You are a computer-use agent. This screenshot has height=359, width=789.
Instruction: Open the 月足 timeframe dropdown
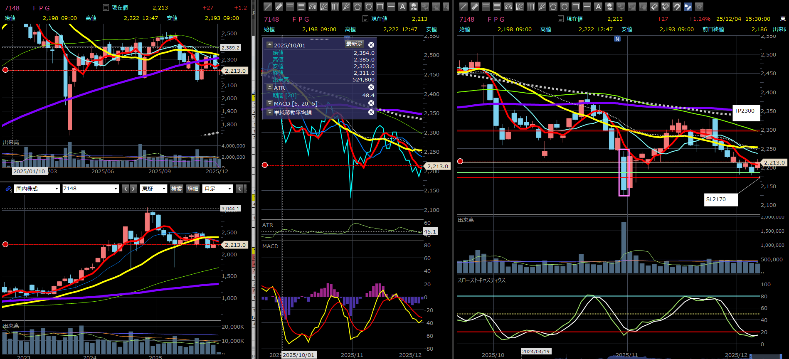(217, 189)
